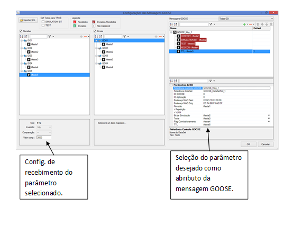The image size is (302, 225).
Task: Open green plus dropdown arrow in Mensagens GOOSE
Action: [248, 24]
